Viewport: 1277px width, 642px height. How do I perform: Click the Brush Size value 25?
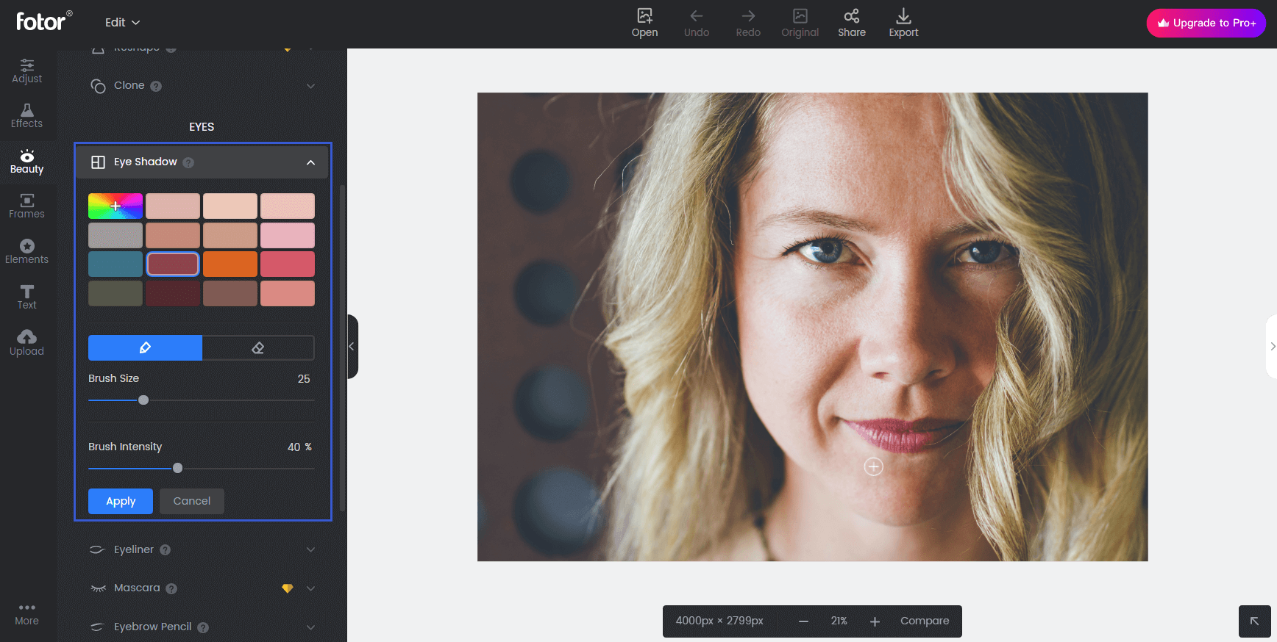(304, 379)
